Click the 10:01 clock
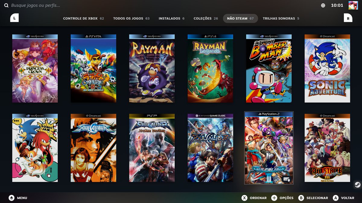The width and height of the screenshot is (362, 203). tap(337, 5)
